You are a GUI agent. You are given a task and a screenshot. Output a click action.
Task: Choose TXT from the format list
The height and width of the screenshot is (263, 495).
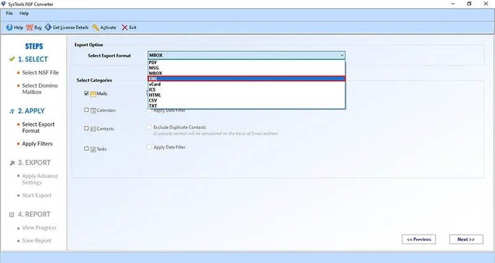pos(246,106)
